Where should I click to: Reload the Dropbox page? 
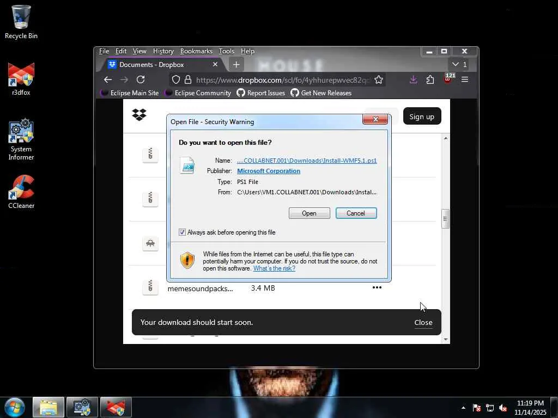[141, 79]
